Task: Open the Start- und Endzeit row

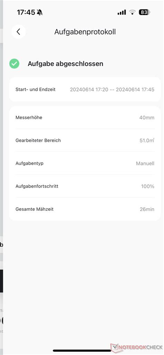Action: tap(85, 89)
